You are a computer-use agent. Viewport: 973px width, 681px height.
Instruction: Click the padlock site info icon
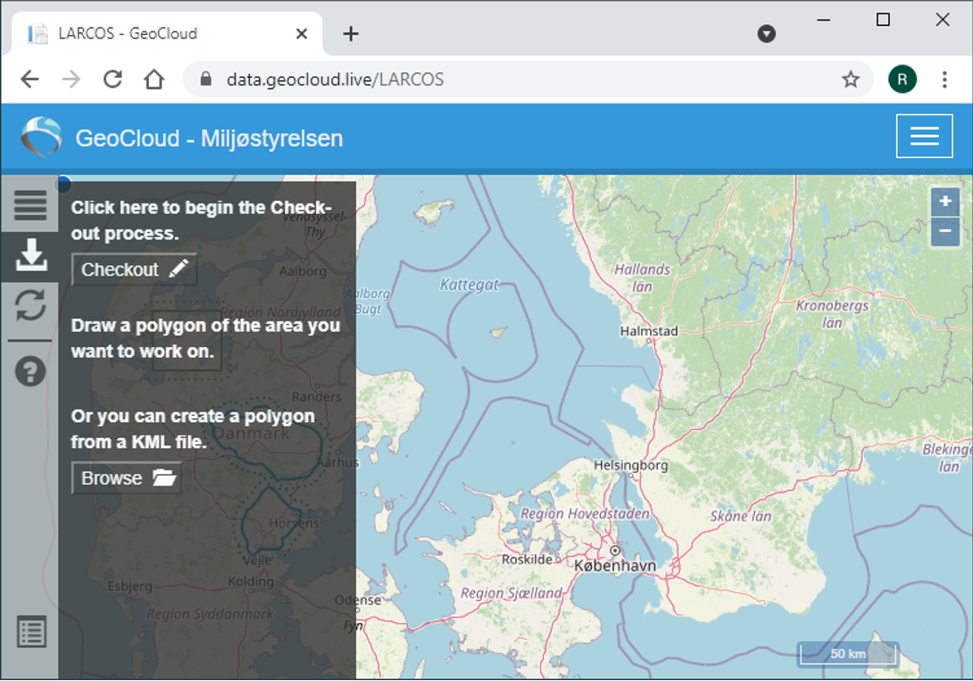tap(206, 79)
